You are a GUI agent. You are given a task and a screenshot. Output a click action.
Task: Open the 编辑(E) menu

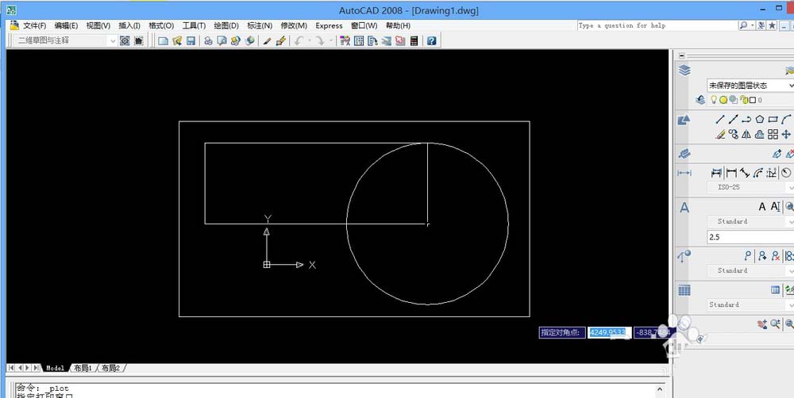click(66, 25)
